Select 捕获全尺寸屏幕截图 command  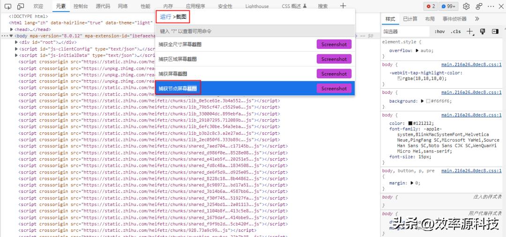(255, 44)
